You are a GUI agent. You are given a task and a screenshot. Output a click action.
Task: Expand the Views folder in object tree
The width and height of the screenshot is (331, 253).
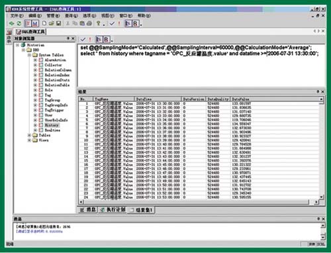pyautogui.click(x=29, y=140)
